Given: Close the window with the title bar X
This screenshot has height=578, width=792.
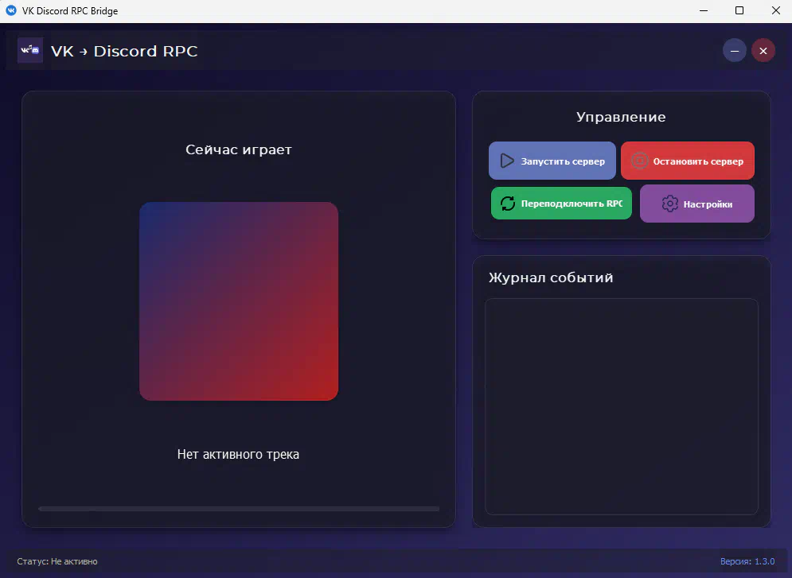Looking at the screenshot, I should click(x=776, y=10).
